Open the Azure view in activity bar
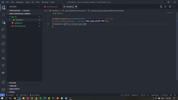178x100 pixels. tap(3, 58)
